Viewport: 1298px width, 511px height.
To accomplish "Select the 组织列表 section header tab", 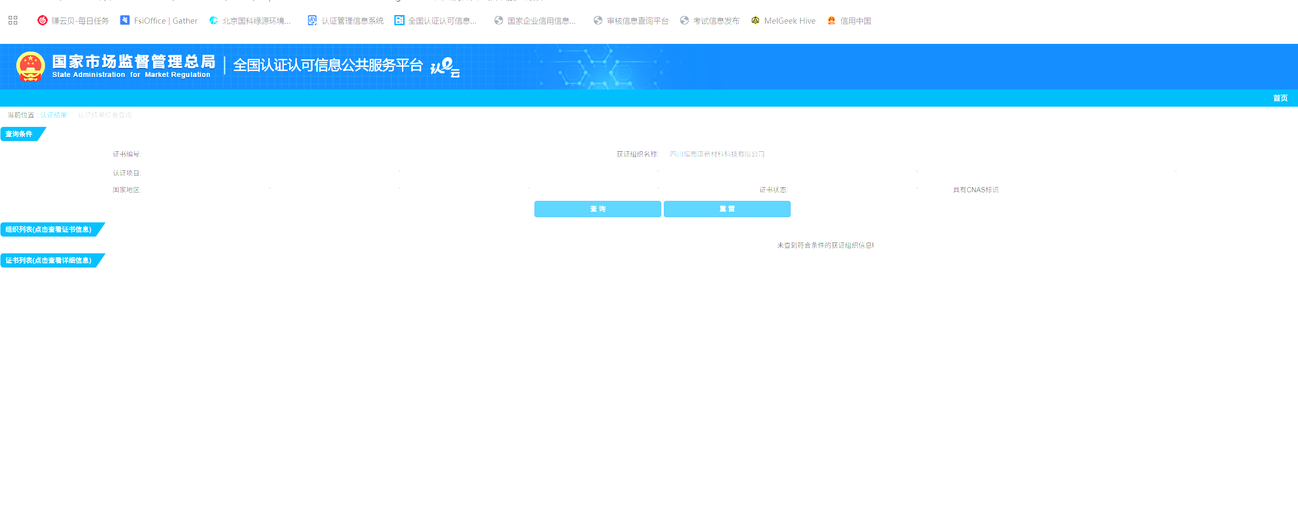I will tap(49, 230).
